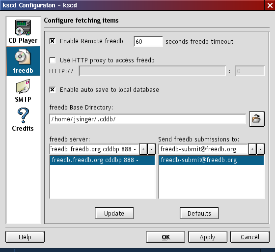
Task: Close the kscd Configuration window
Action: (x=270, y=5)
